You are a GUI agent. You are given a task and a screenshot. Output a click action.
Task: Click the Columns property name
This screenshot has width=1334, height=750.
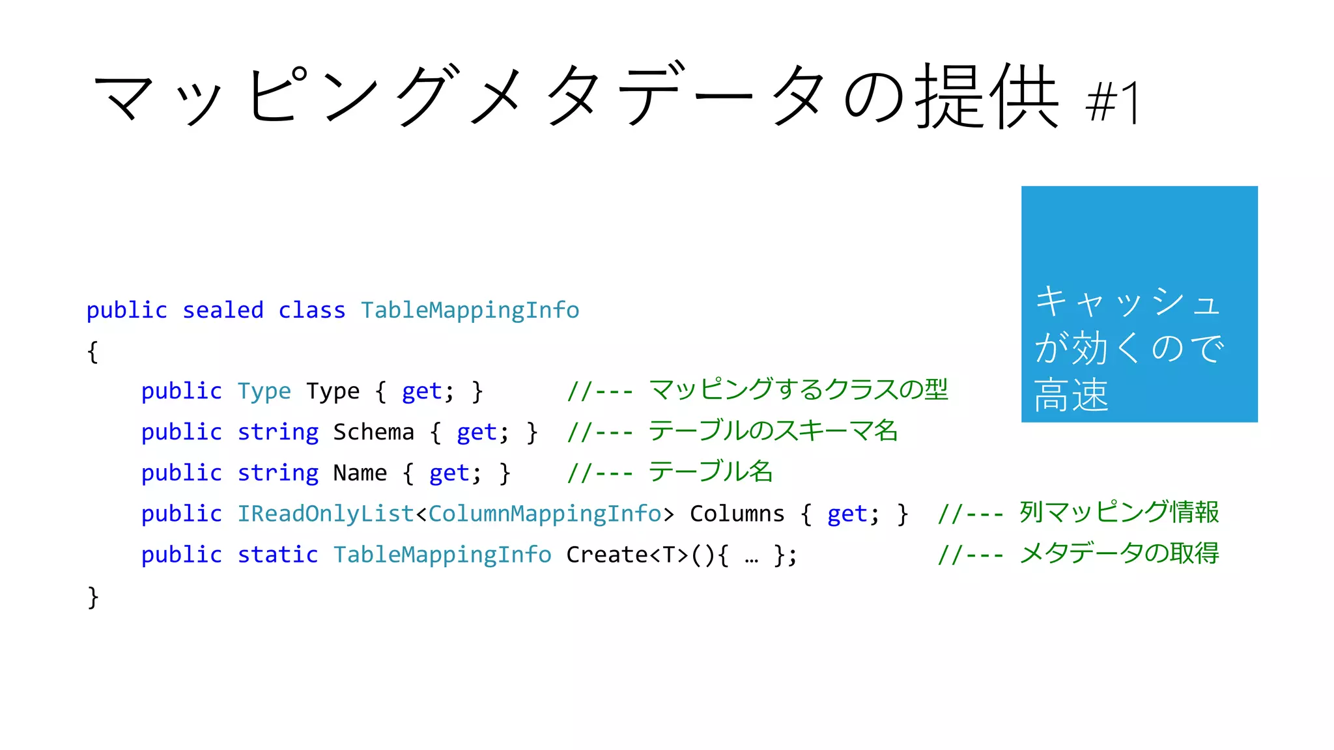coord(737,514)
